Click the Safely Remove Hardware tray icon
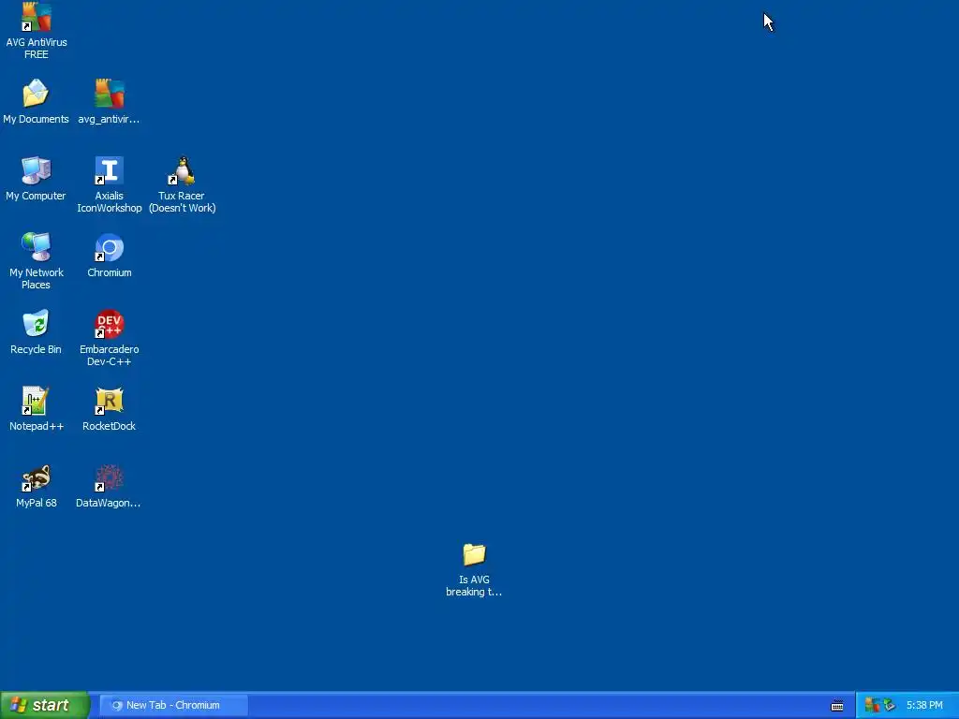The image size is (959, 719). 890,705
